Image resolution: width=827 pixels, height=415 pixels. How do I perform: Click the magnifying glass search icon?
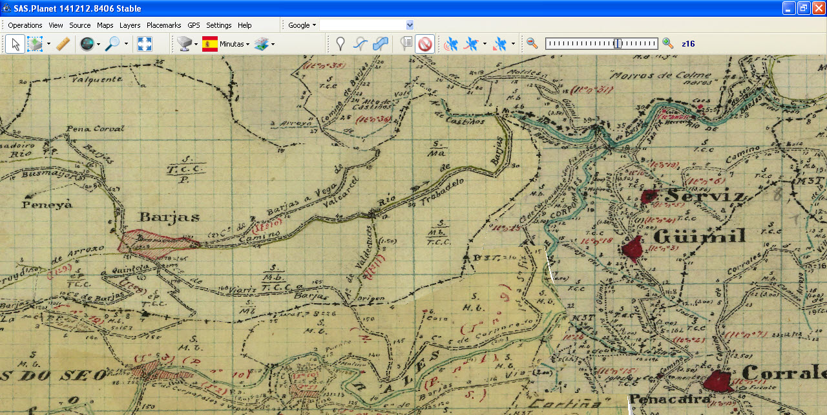coord(113,44)
